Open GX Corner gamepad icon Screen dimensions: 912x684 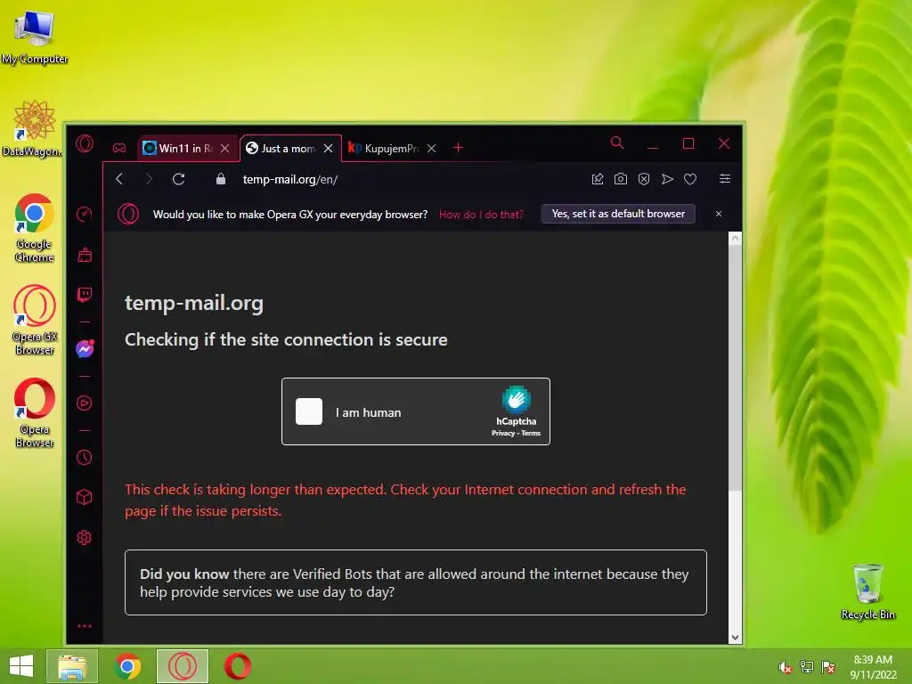[119, 149]
